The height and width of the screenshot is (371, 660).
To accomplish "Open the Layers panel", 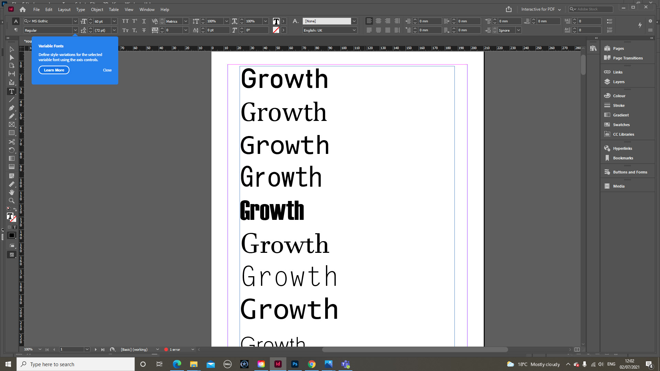I will (619, 82).
